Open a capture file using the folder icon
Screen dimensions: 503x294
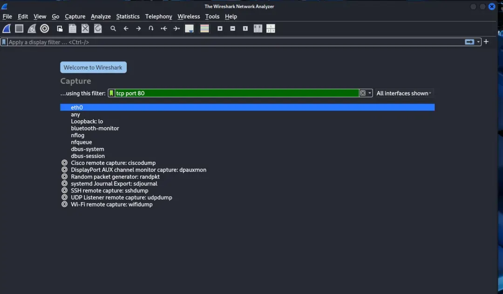pyautogui.click(x=59, y=28)
